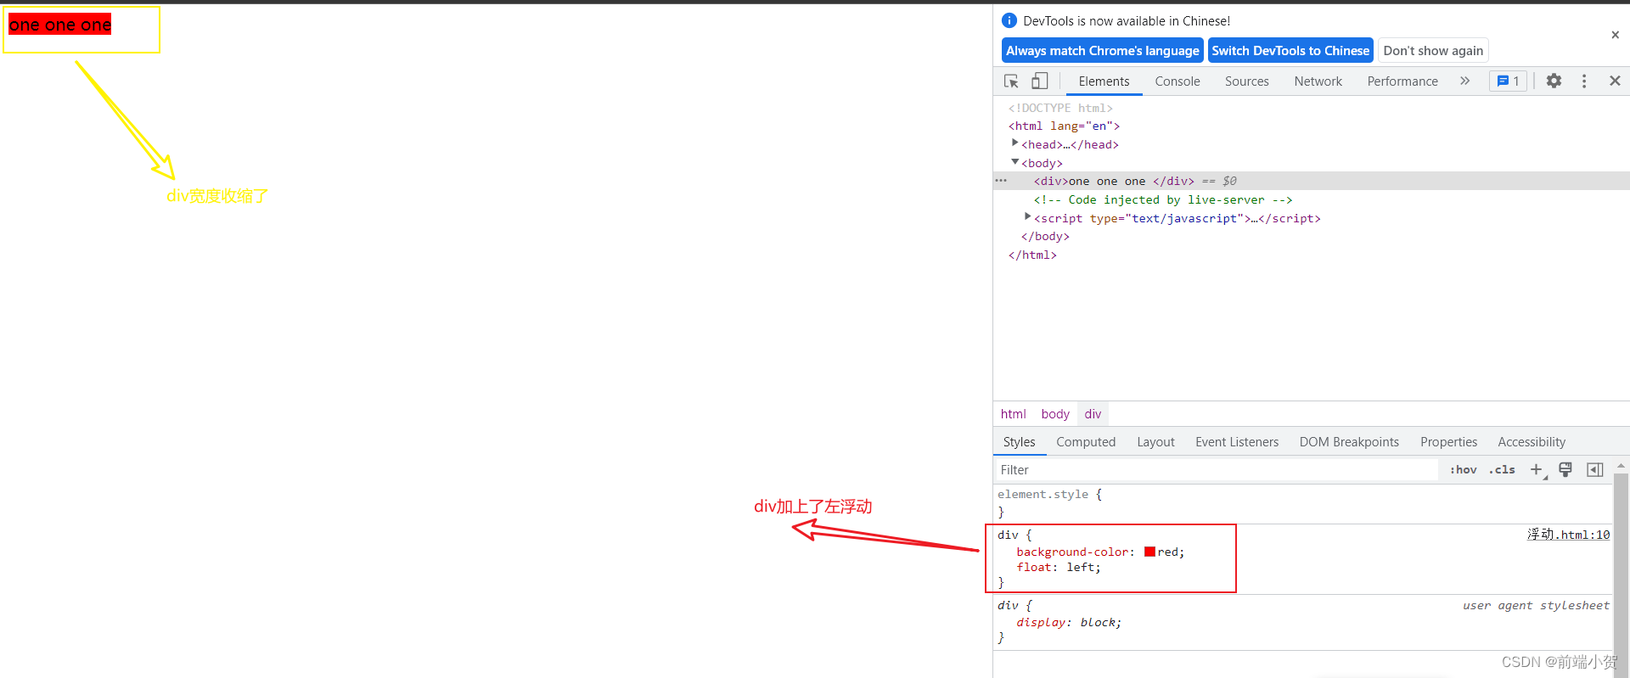Toggle the device toolbar icon

tap(1040, 81)
